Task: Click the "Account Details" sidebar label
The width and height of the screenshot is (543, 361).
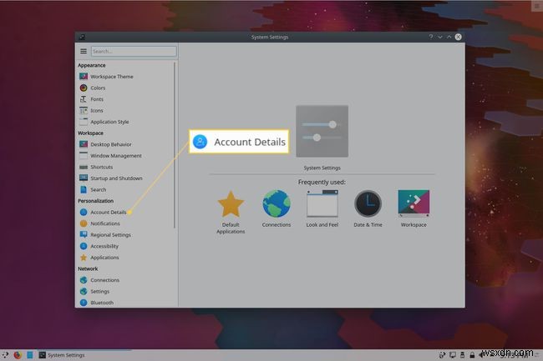Action: [x=108, y=212]
